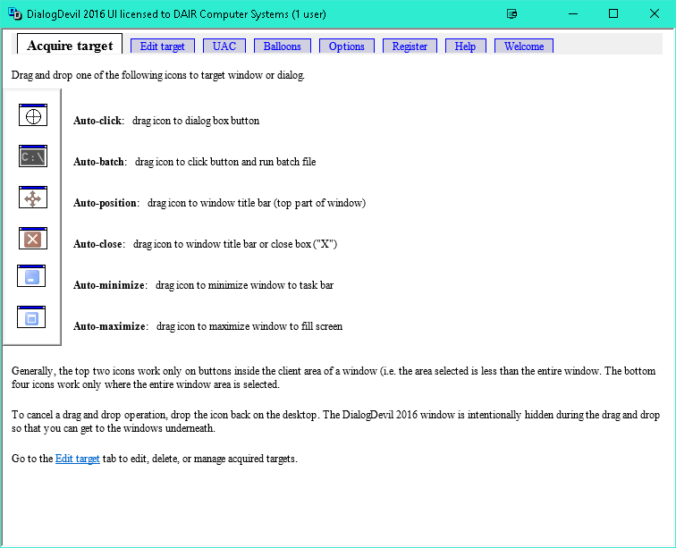The width and height of the screenshot is (676, 548).
Task: Go to the Options tab
Action: point(346,46)
